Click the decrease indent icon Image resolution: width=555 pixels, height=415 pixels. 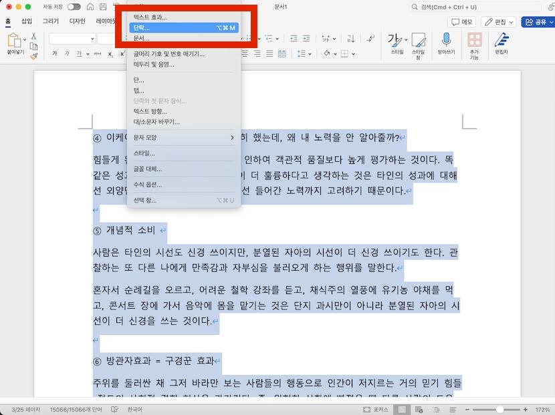tap(294, 38)
